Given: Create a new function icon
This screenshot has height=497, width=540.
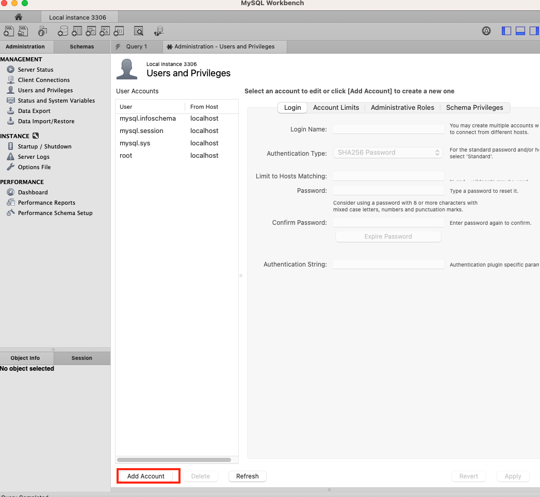Looking at the screenshot, I should pyautogui.click(x=119, y=31).
